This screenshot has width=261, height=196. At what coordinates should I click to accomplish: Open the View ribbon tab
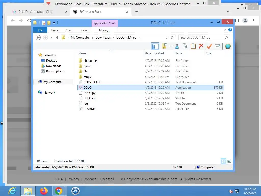[84, 30]
